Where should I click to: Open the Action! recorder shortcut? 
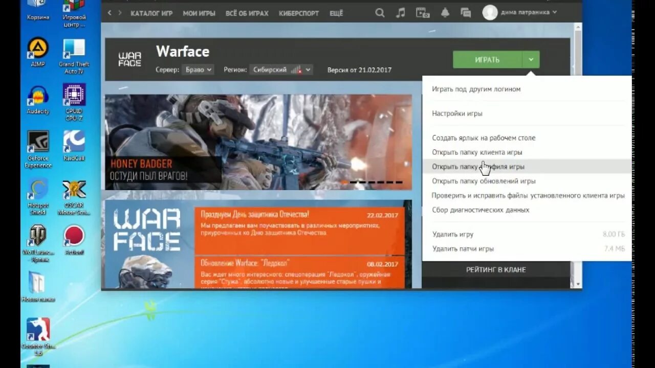click(74, 240)
